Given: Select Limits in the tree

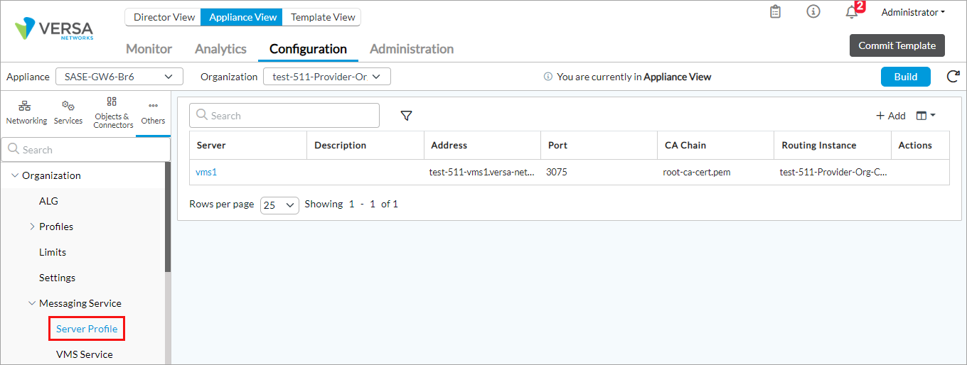Looking at the screenshot, I should (x=53, y=252).
